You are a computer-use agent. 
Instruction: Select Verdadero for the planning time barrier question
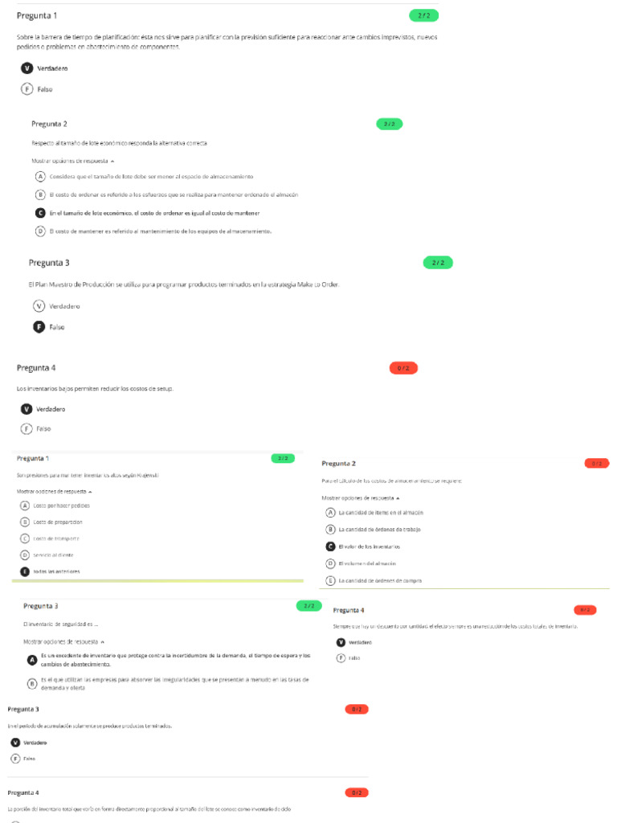[x=27, y=68]
